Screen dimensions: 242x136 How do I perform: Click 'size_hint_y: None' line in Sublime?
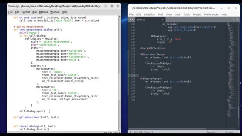pyautogui.click(x=169, y=39)
